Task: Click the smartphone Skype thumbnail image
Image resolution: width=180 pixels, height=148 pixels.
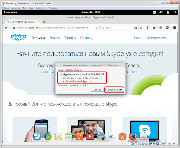Action: pos(35,129)
